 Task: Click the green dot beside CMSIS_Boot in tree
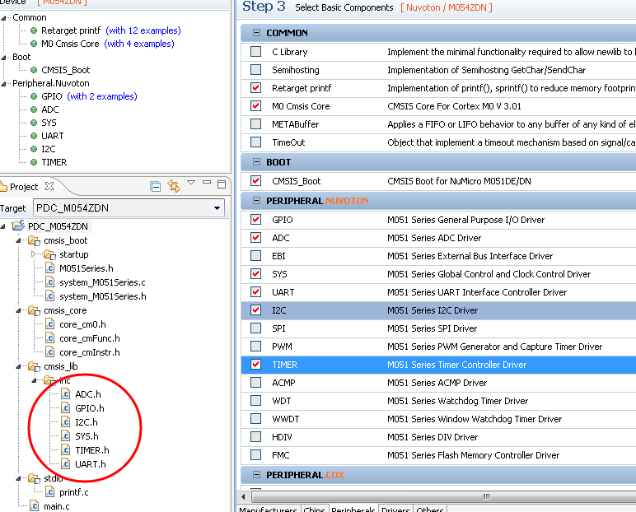(x=34, y=70)
